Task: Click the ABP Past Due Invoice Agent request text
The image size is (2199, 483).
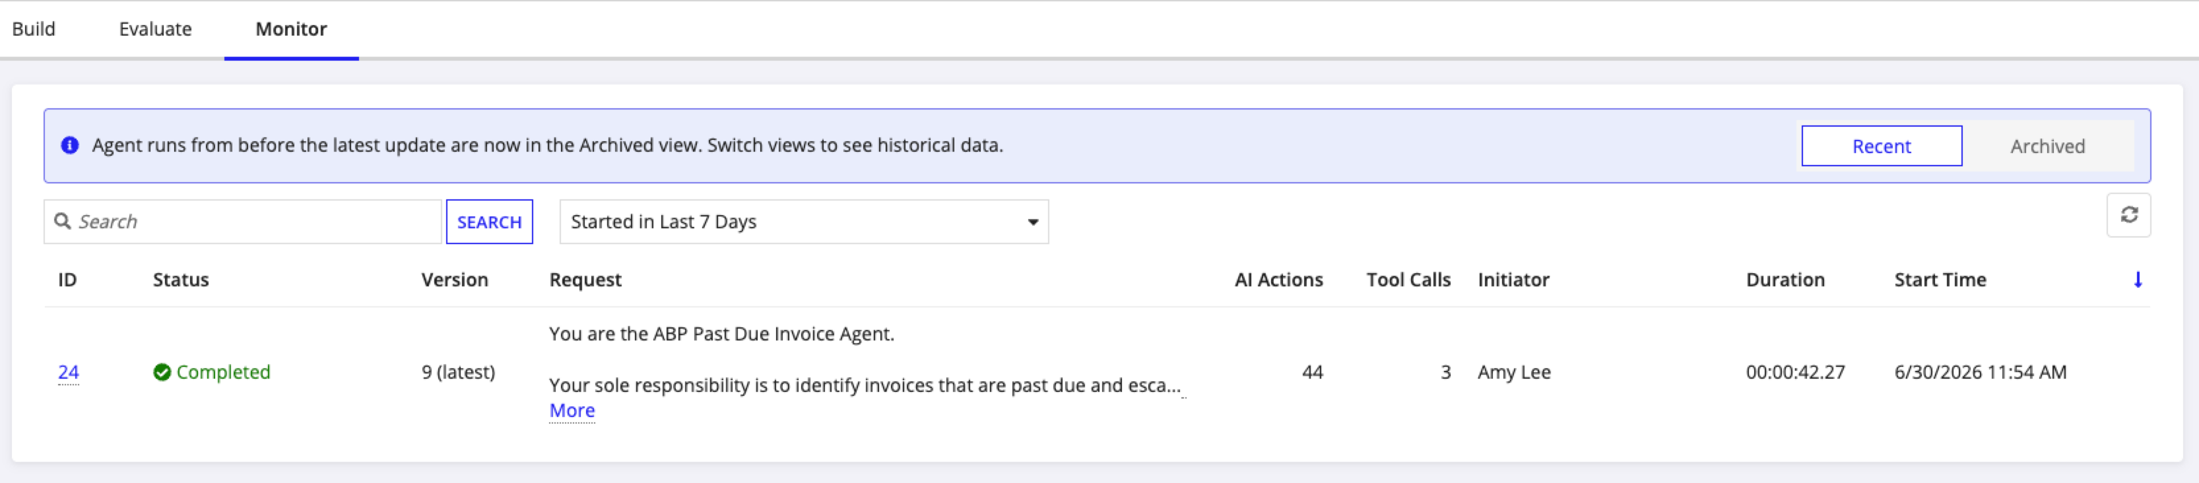Action: tap(721, 334)
